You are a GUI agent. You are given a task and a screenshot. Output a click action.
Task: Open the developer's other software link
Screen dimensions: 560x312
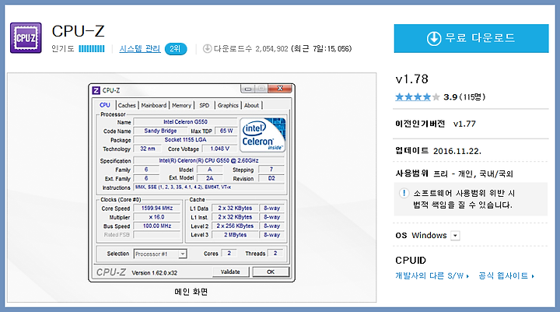pyautogui.click(x=432, y=276)
